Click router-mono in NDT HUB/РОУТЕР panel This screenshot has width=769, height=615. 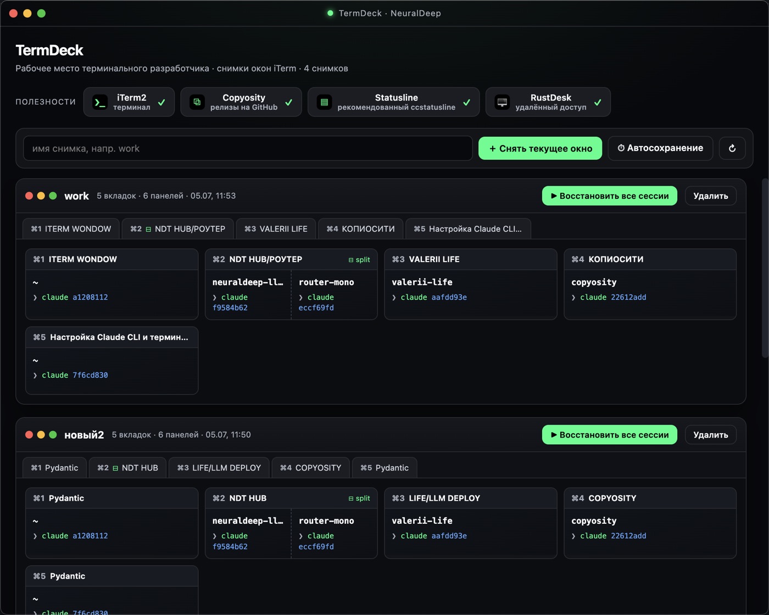[x=326, y=282]
